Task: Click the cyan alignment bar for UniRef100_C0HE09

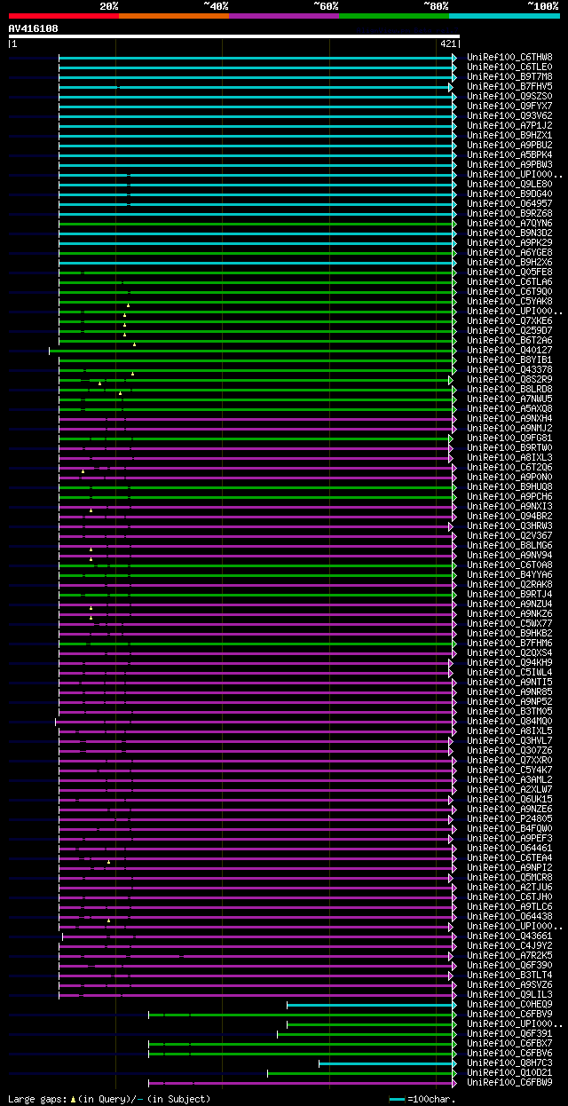Action: click(x=371, y=1005)
